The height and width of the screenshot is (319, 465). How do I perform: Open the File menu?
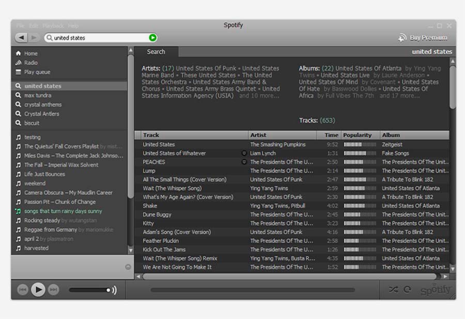[20, 26]
